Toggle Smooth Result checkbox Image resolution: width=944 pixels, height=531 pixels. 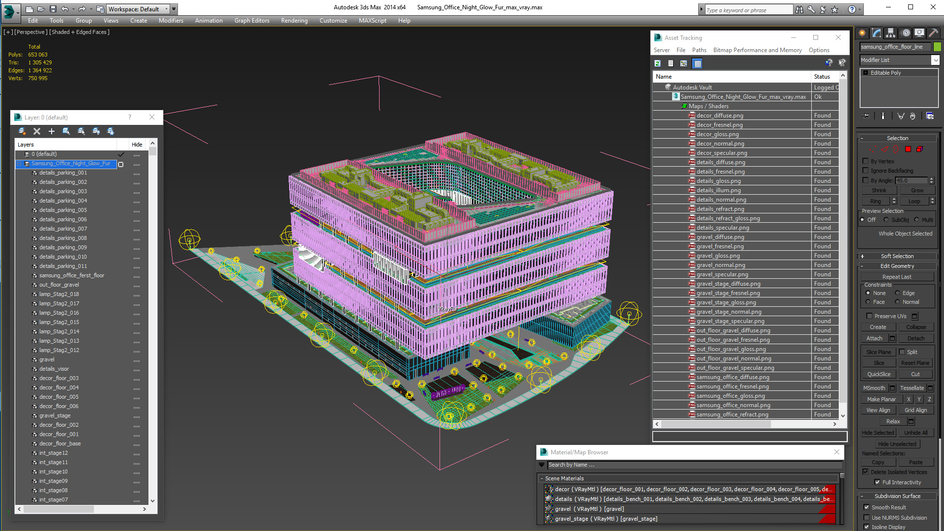866,507
